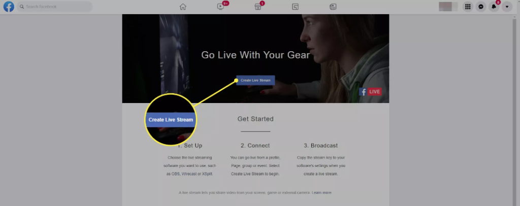Open the apps grid menu icon
This screenshot has width=520, height=206.
pos(468,7)
